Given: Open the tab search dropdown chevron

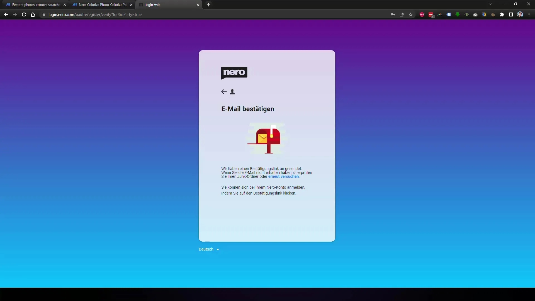Looking at the screenshot, I should click(490, 4).
